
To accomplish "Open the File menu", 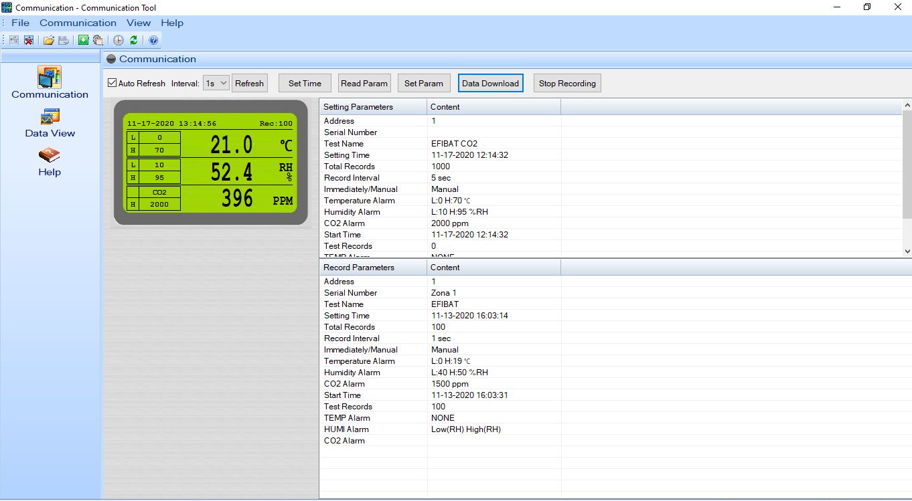I will point(20,23).
